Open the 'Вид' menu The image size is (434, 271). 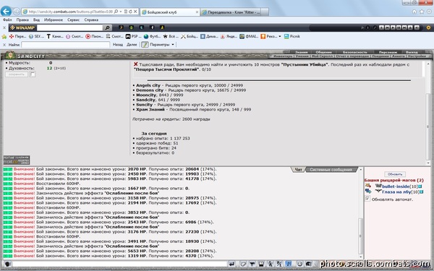click(x=36, y=20)
